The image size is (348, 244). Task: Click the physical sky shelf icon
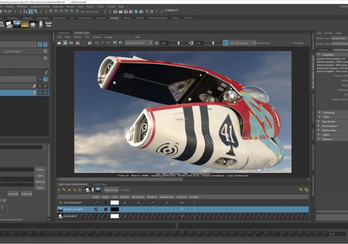[25, 24]
